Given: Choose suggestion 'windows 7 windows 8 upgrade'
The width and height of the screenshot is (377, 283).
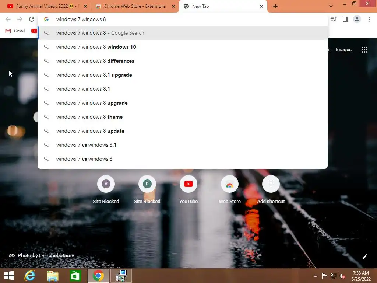Looking at the screenshot, I should 183,103.
